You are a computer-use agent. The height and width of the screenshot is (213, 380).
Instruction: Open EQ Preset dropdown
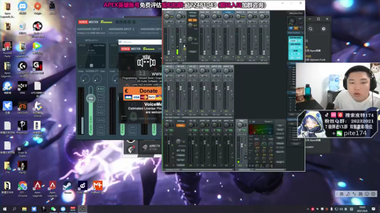pyautogui.click(x=268, y=122)
